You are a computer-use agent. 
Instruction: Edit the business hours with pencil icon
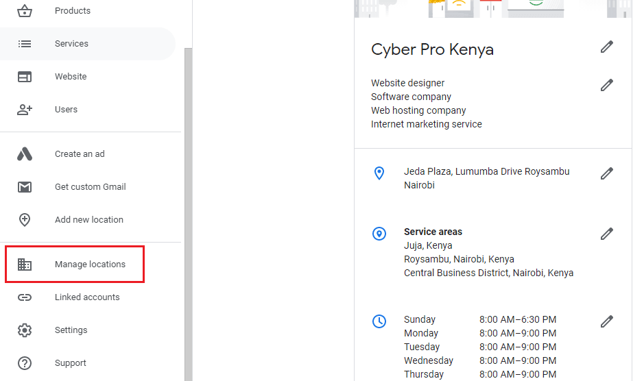pyautogui.click(x=606, y=321)
